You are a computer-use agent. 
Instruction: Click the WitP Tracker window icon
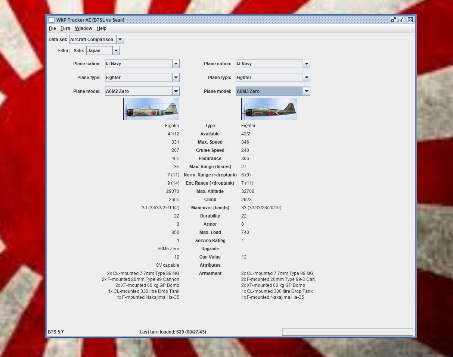51,20
